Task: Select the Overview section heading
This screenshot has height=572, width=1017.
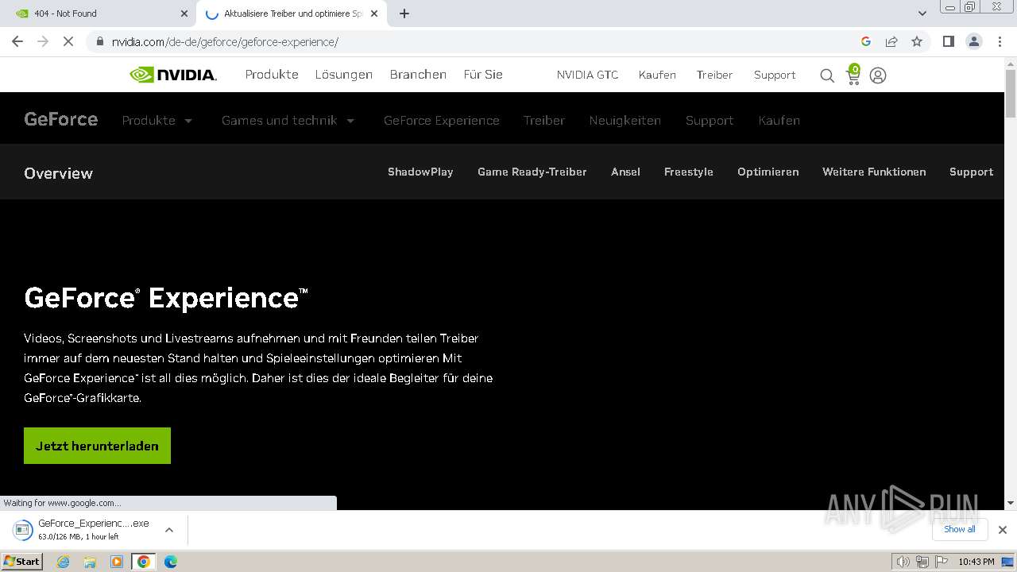Action: [59, 173]
